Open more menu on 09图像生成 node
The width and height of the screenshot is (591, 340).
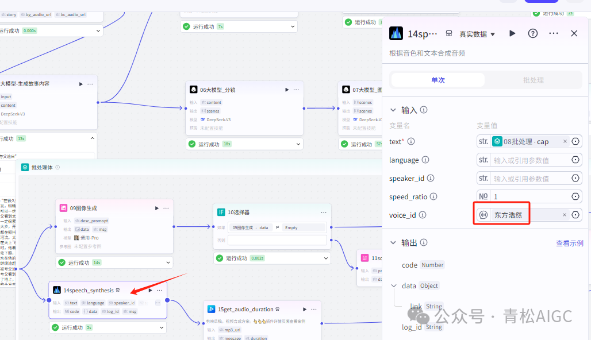click(166, 208)
